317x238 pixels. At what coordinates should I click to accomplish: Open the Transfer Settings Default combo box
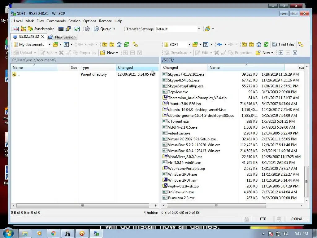click(x=178, y=29)
